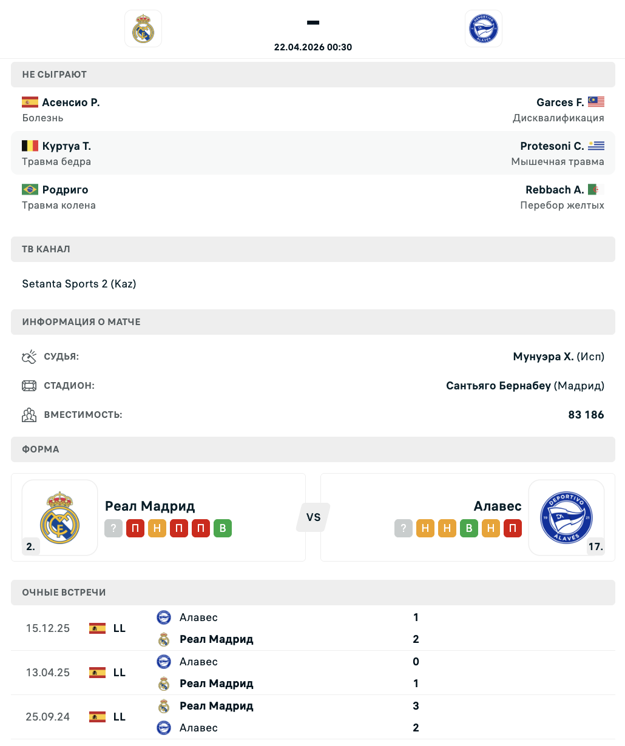Click Alavés's green В form badge
625x746 pixels.
pyautogui.click(x=469, y=528)
